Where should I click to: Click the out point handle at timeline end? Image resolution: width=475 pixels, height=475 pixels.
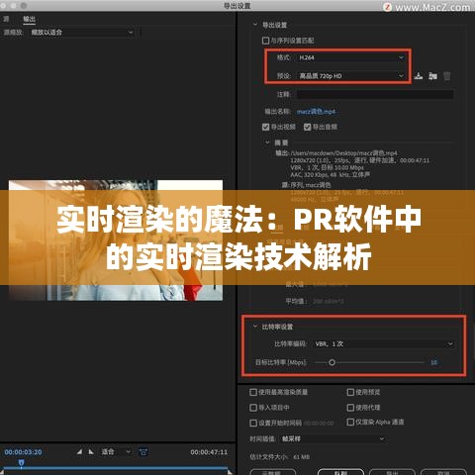pyautogui.click(x=230, y=472)
